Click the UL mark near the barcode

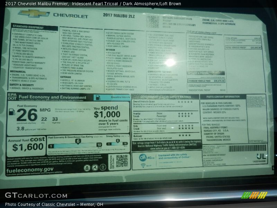(261, 156)
